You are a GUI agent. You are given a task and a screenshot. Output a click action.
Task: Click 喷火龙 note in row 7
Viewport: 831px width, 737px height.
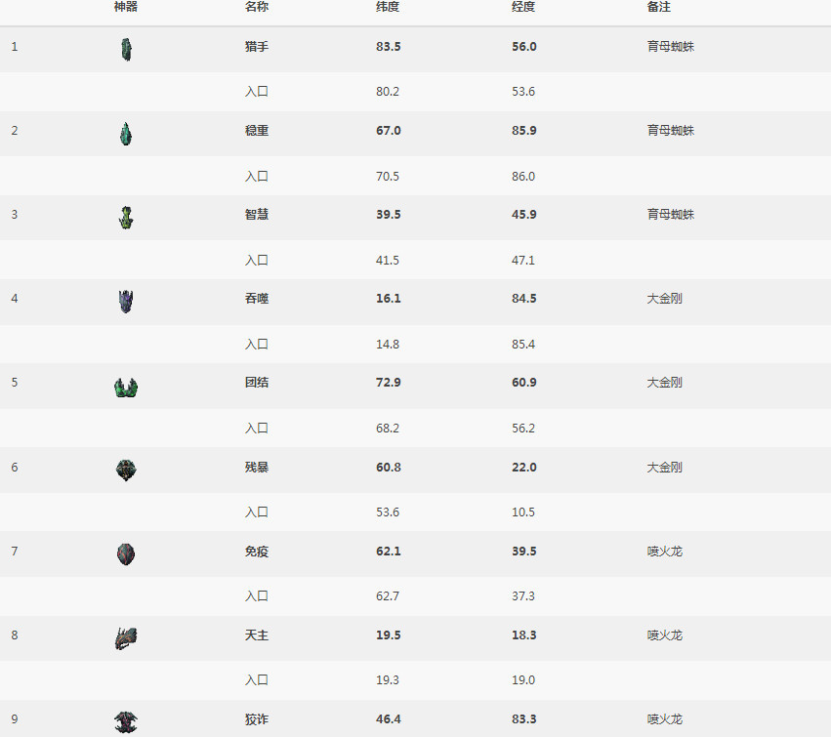tap(664, 552)
